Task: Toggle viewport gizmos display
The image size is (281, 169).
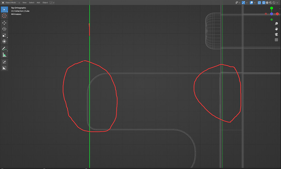Action: click(x=243, y=3)
